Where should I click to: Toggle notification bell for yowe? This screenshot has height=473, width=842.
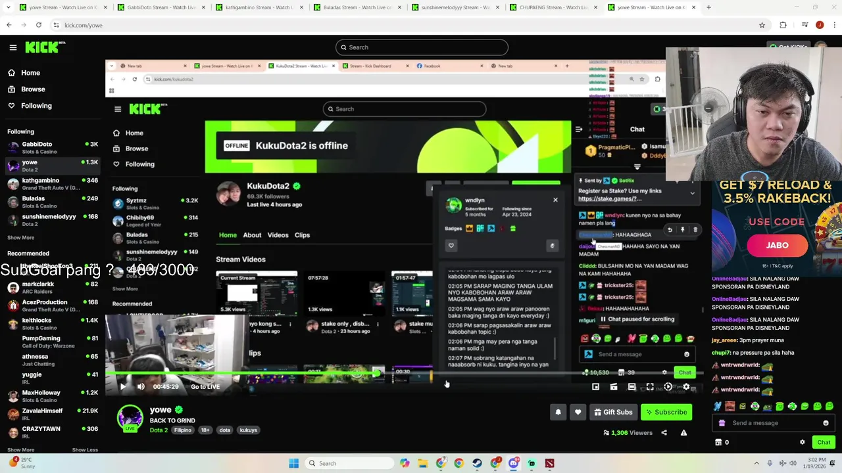tap(558, 412)
